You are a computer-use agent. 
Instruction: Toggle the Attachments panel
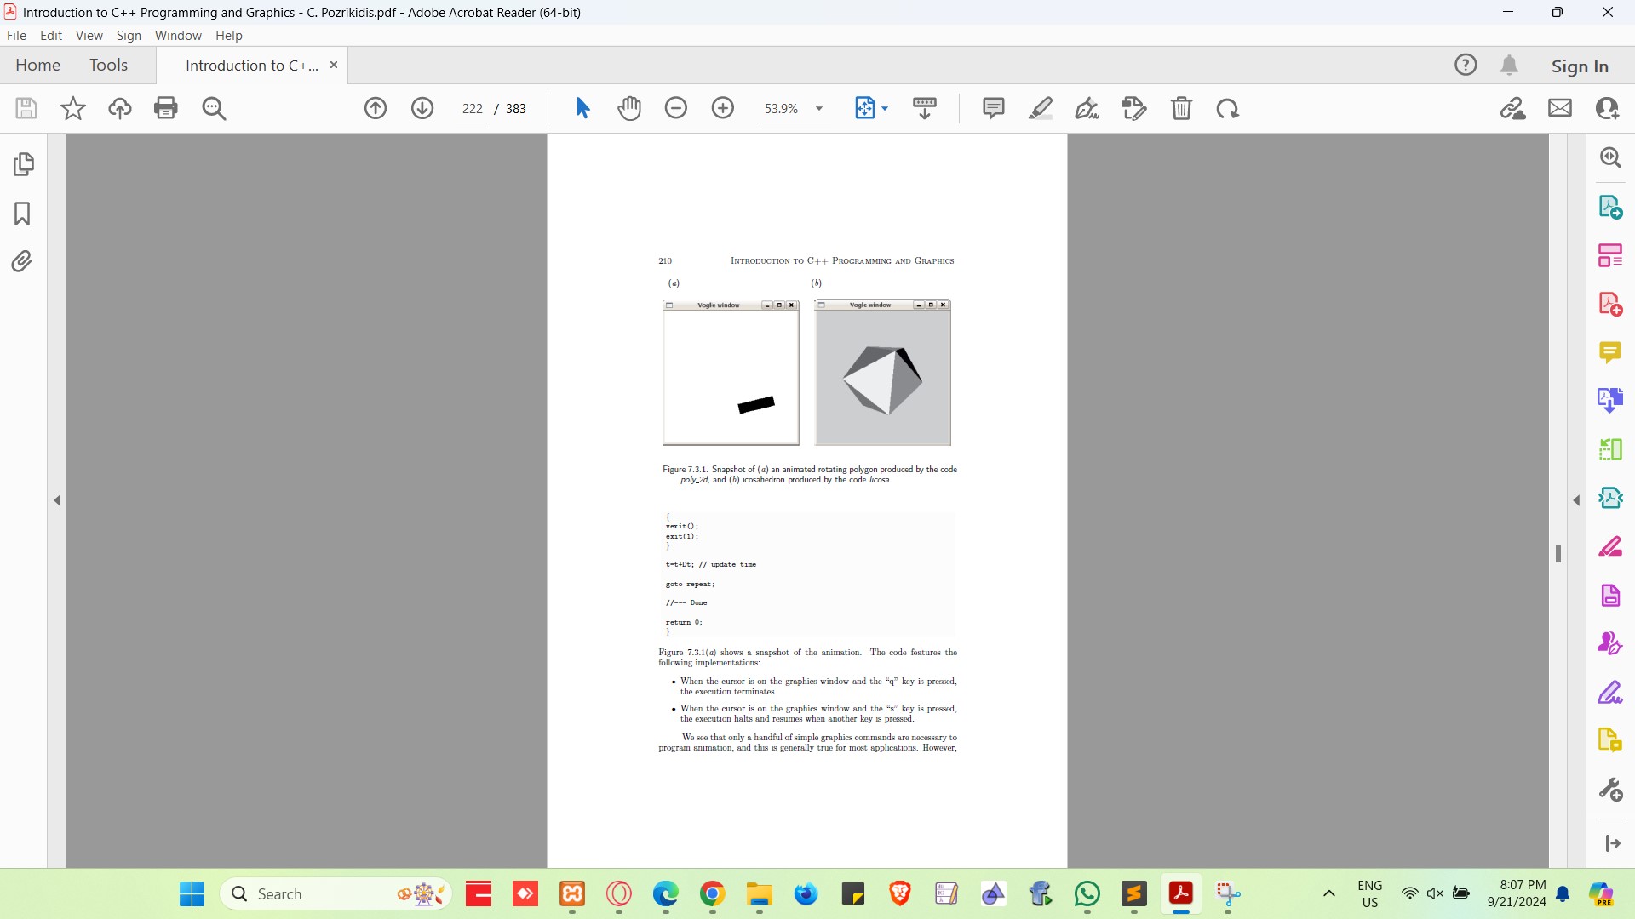[23, 261]
